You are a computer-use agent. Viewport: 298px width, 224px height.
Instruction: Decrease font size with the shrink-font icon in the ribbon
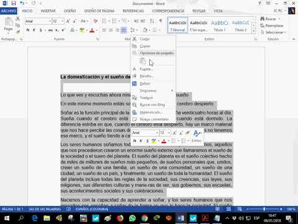pos(74,21)
